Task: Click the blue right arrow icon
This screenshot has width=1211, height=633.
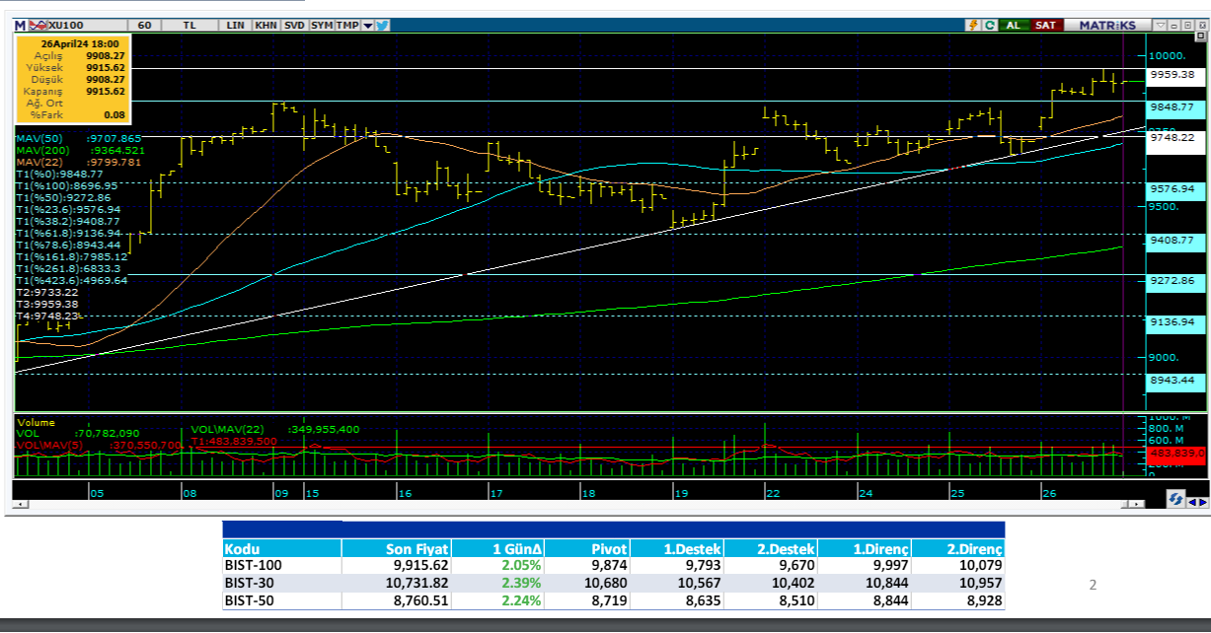Action: coord(1203,501)
